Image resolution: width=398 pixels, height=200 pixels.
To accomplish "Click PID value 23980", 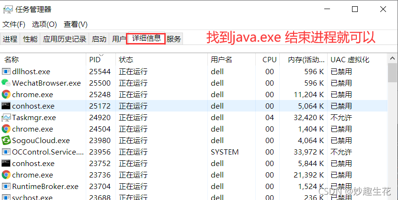I will 100,141.
